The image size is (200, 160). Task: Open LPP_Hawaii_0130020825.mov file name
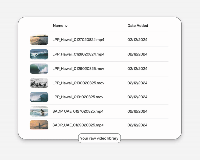pos(78,83)
